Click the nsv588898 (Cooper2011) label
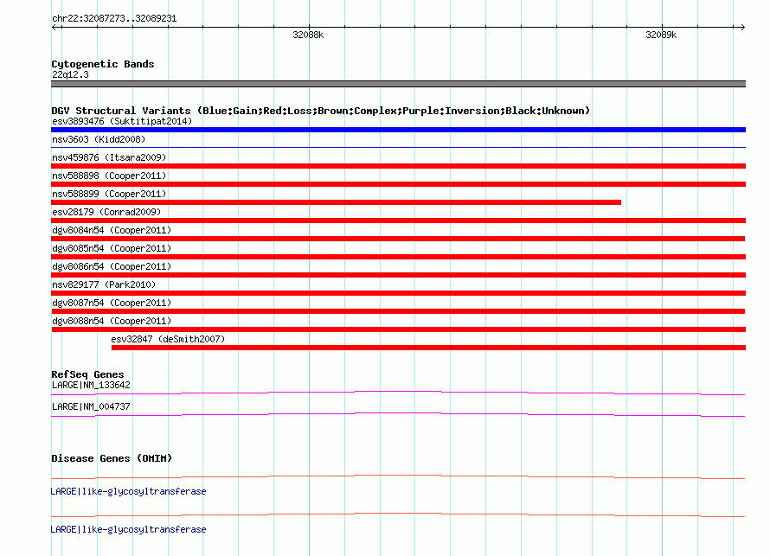This screenshot has height=556, width=770. [x=109, y=176]
